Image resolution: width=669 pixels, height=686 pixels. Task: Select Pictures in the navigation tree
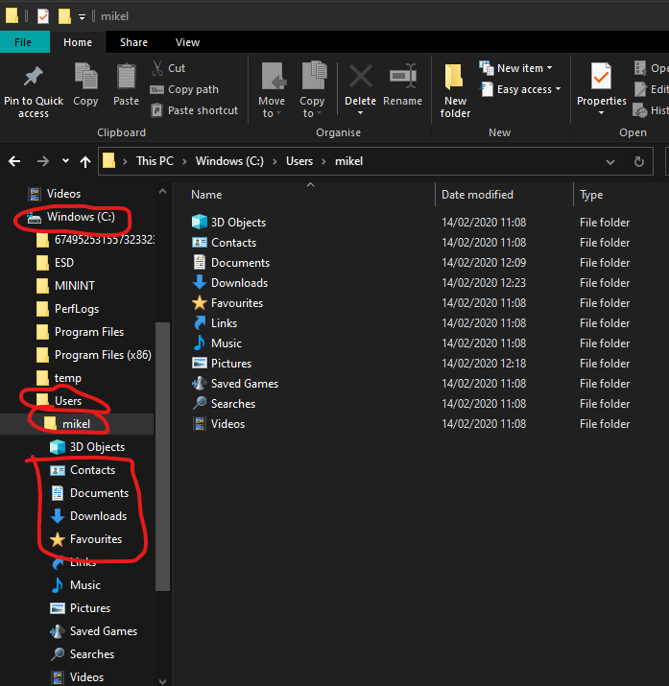(80, 608)
